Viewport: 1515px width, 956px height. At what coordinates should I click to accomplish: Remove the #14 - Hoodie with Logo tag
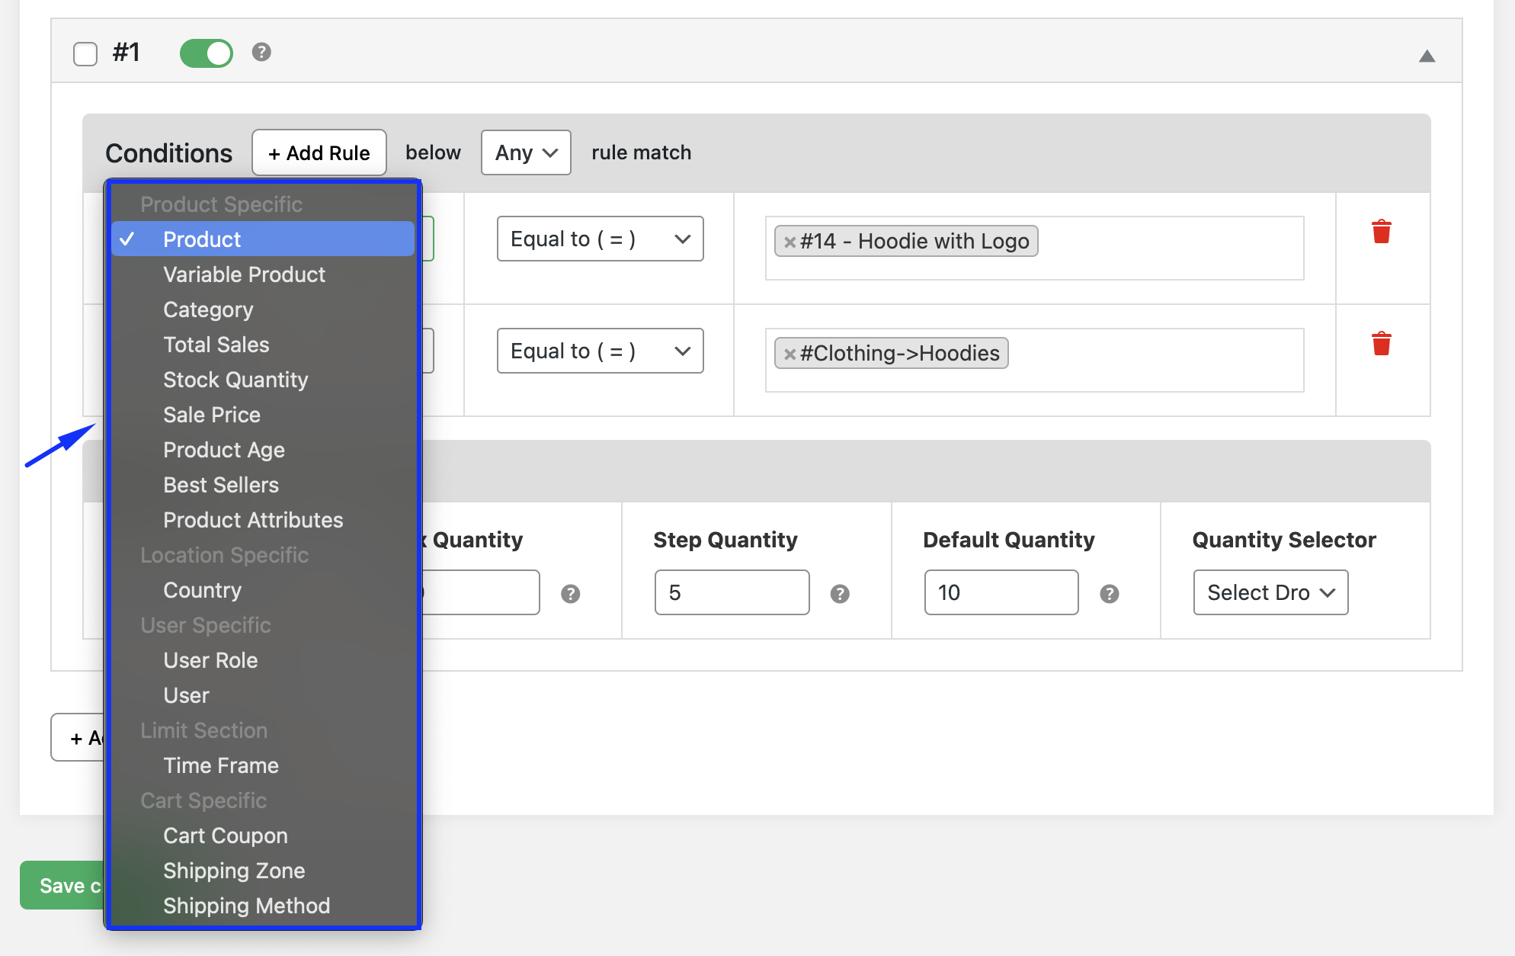[x=790, y=242]
